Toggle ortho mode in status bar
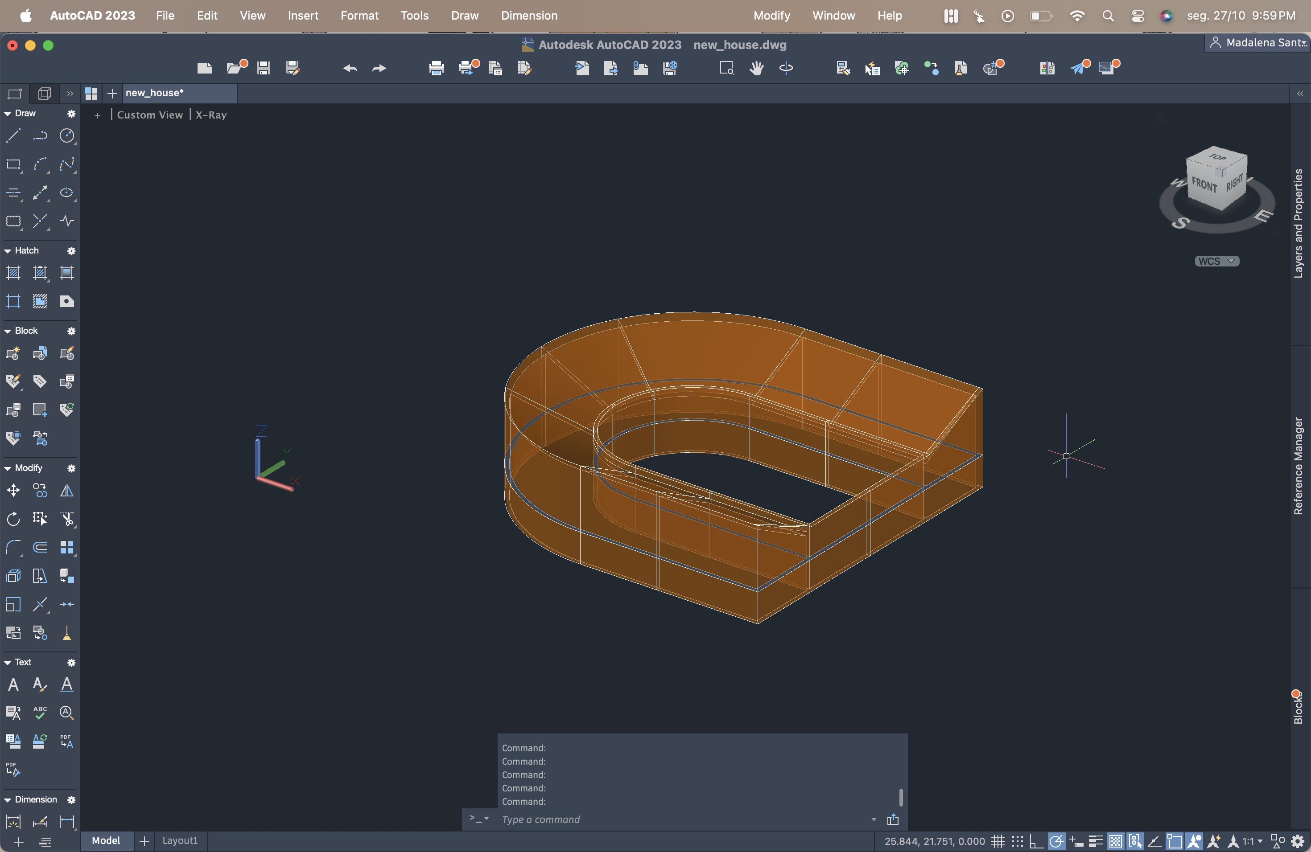The width and height of the screenshot is (1311, 852). point(1036,841)
